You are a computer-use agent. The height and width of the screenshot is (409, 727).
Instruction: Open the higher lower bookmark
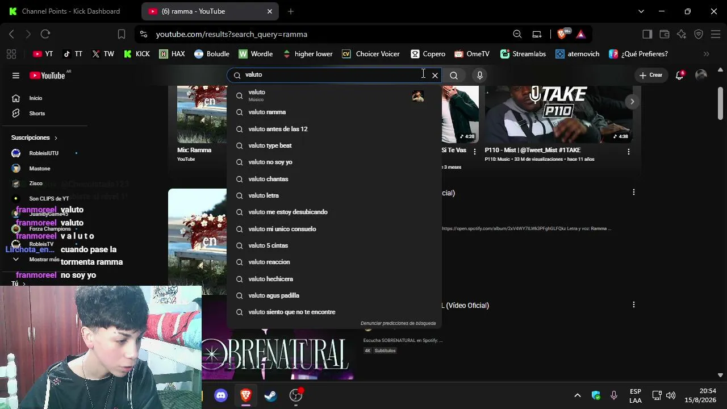point(307,54)
